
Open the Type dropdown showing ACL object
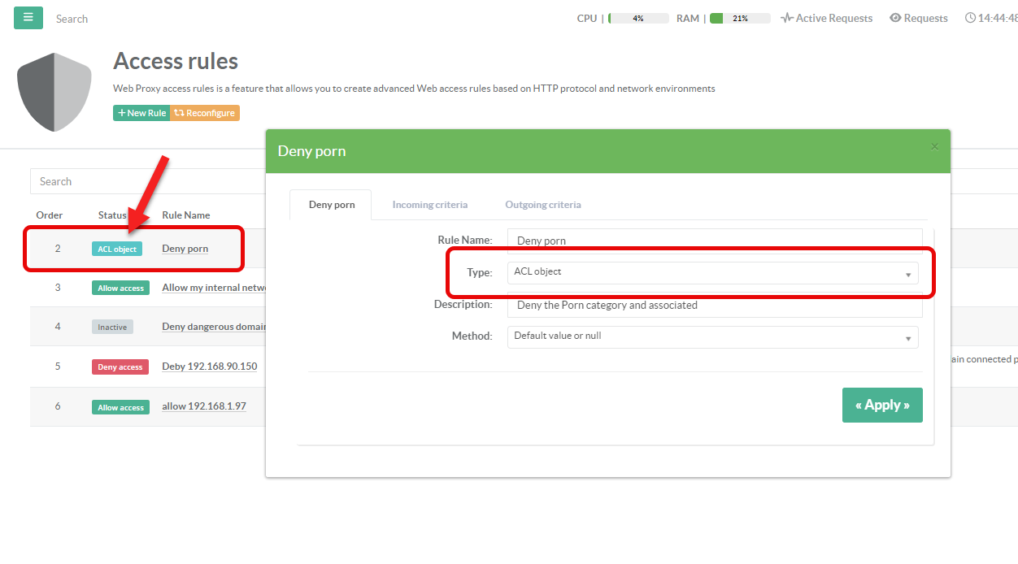click(x=712, y=272)
